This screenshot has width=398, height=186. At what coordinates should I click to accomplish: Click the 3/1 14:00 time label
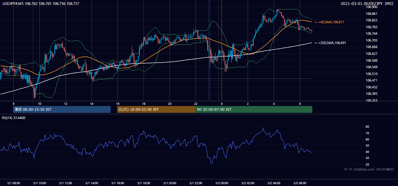coord(91,183)
